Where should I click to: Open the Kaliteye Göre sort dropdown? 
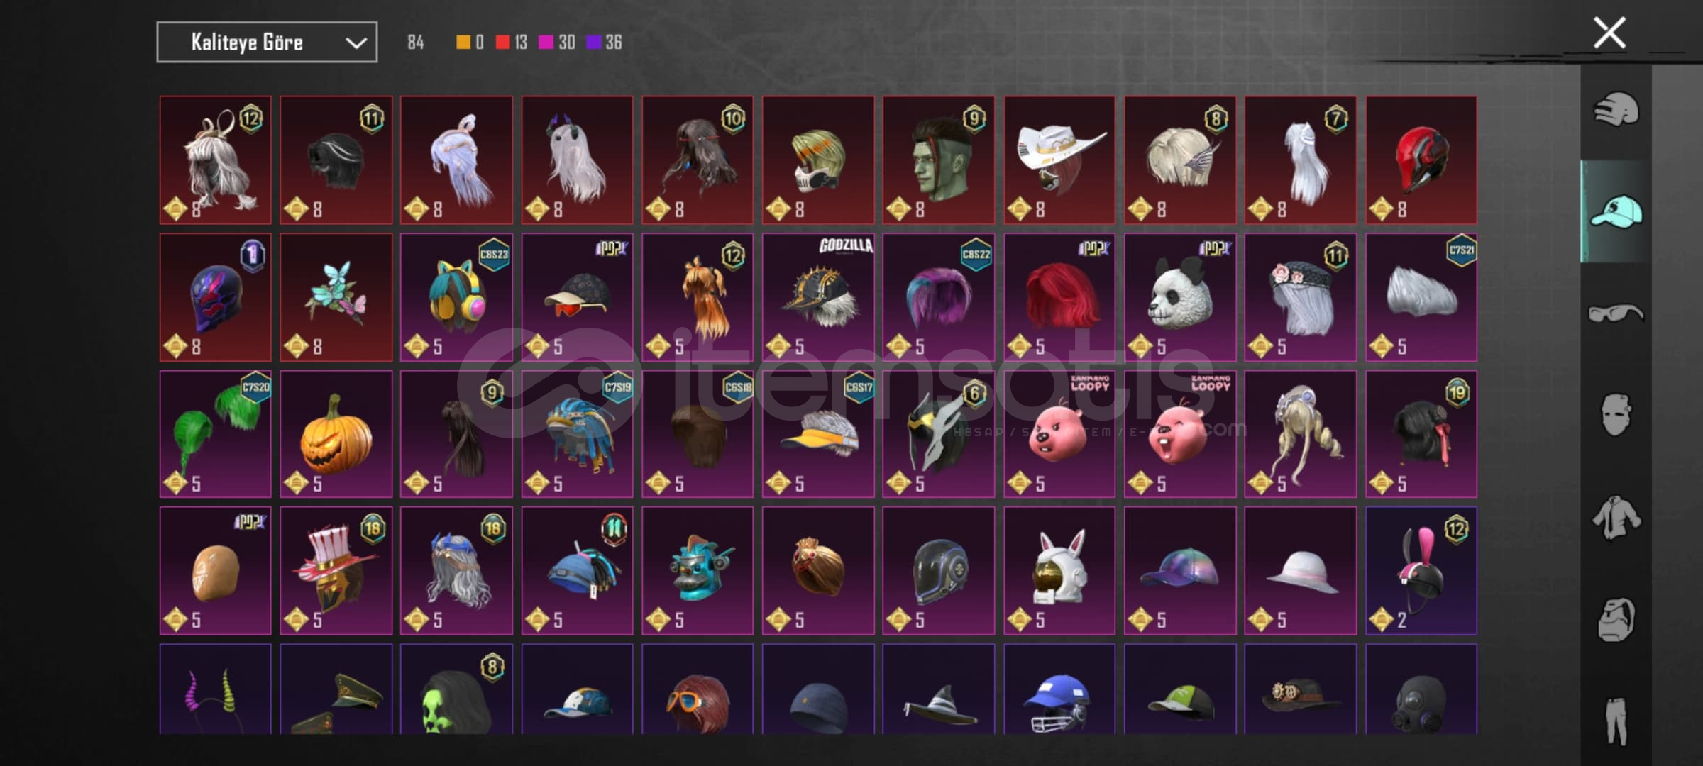click(267, 43)
